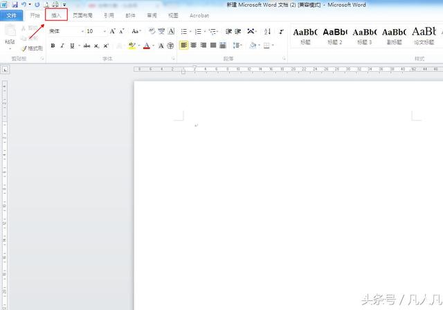443x310 pixels.
Task: Click the sort icon in paragraph group
Action: coord(266,31)
